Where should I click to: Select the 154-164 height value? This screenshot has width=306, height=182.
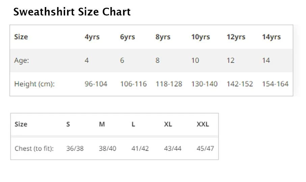click(x=275, y=84)
